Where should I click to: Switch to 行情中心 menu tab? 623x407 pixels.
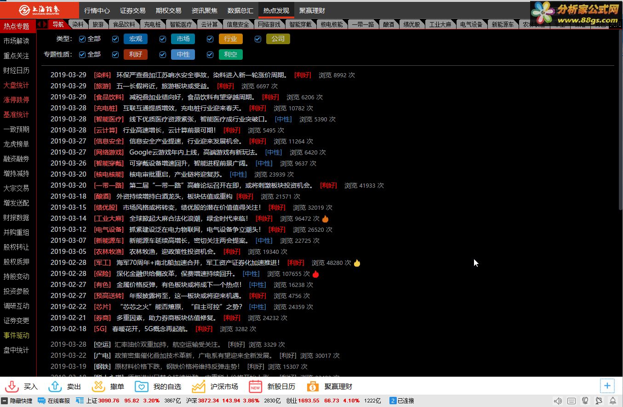point(97,11)
